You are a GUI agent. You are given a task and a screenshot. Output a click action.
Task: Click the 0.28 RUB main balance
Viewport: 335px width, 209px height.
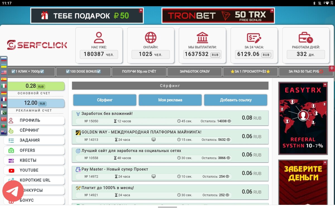click(36, 86)
